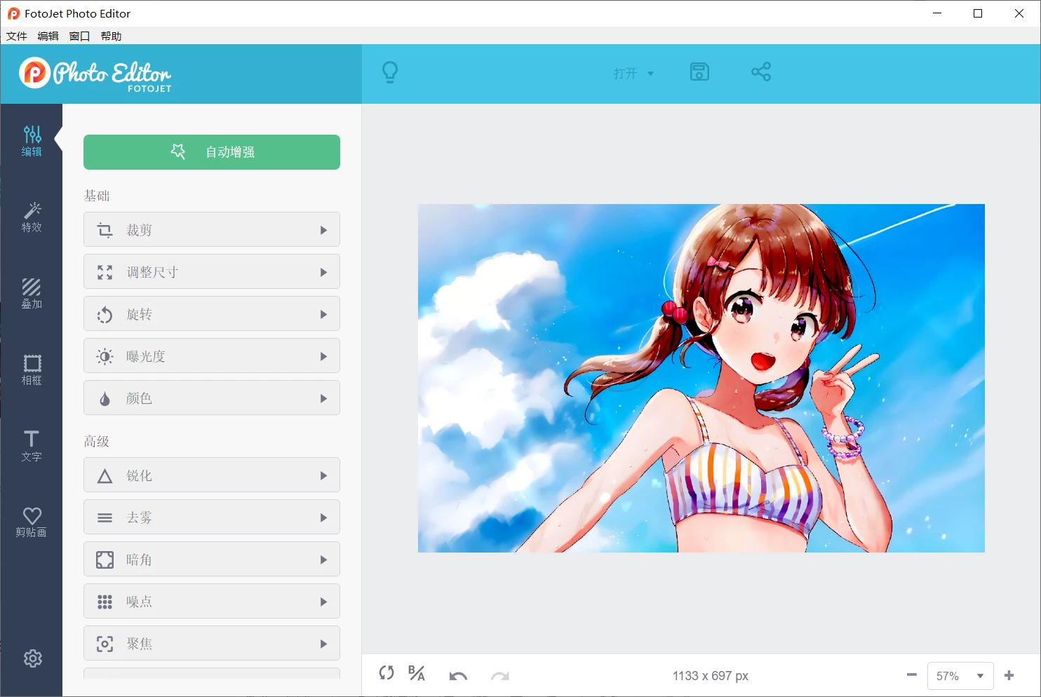
Task: Click the rotate icon beside 旋转
Action: (105, 314)
